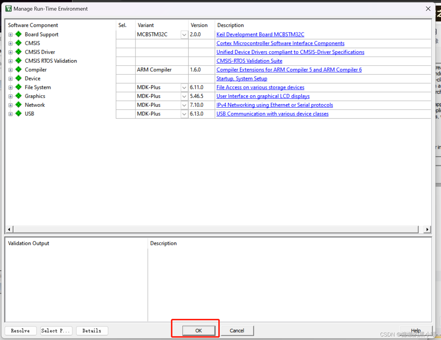The height and width of the screenshot is (340, 441).
Task: Select version 6.13.0 cell of USB
Action: (202, 114)
